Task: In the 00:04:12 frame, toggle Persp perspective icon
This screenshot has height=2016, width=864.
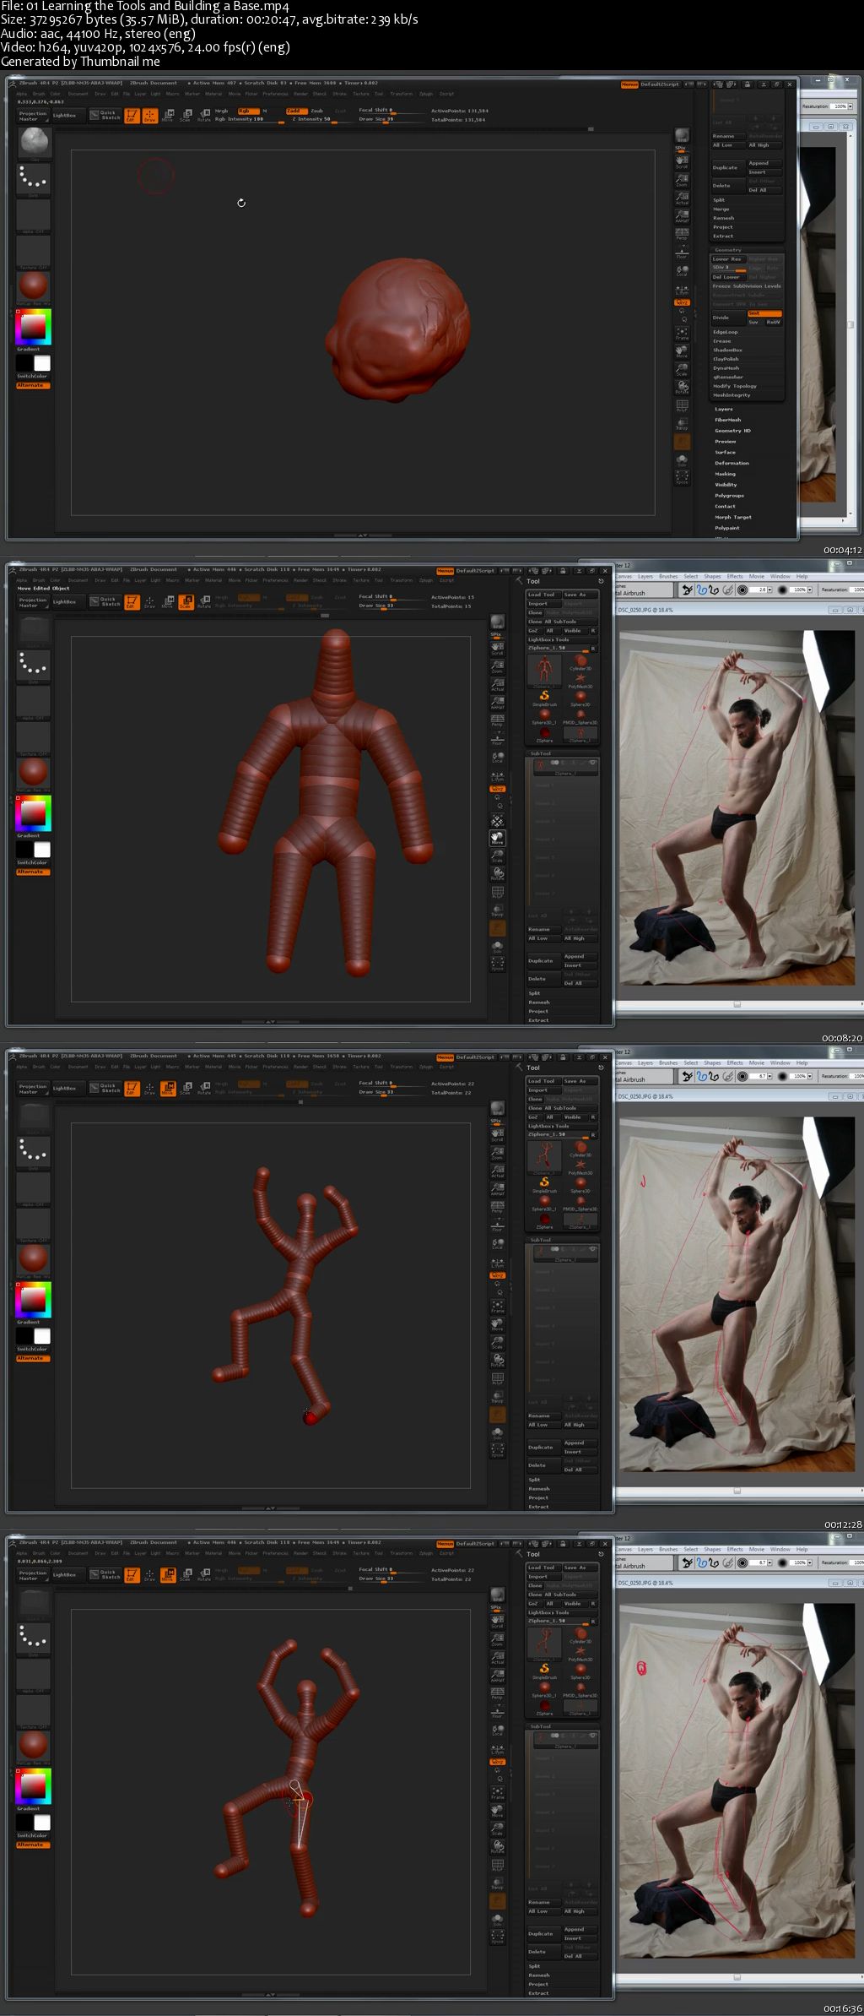Action: point(682,233)
